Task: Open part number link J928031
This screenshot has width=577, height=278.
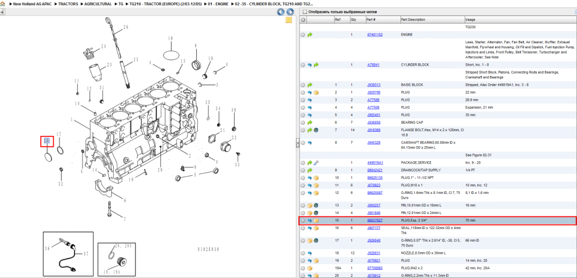Action: 374,253
